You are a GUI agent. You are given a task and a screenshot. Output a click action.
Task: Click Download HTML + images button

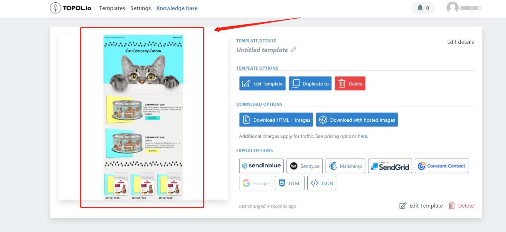click(x=276, y=120)
